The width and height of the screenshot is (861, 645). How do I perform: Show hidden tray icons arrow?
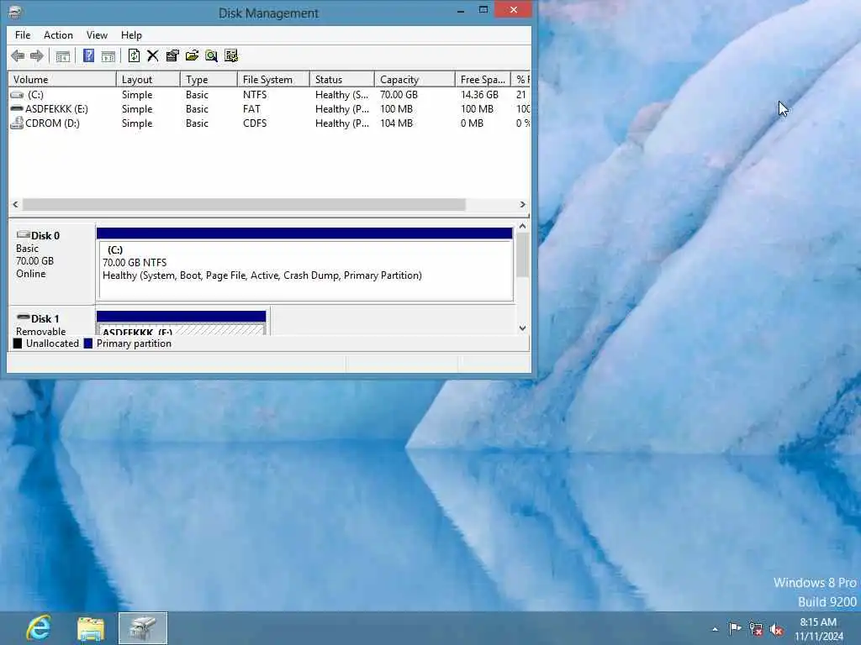(715, 629)
